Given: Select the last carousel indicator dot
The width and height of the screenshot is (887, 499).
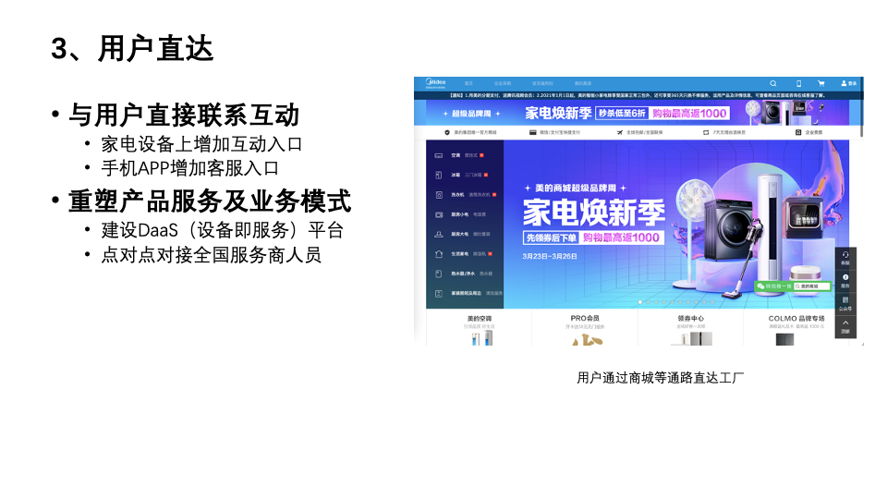Looking at the screenshot, I should (x=712, y=302).
